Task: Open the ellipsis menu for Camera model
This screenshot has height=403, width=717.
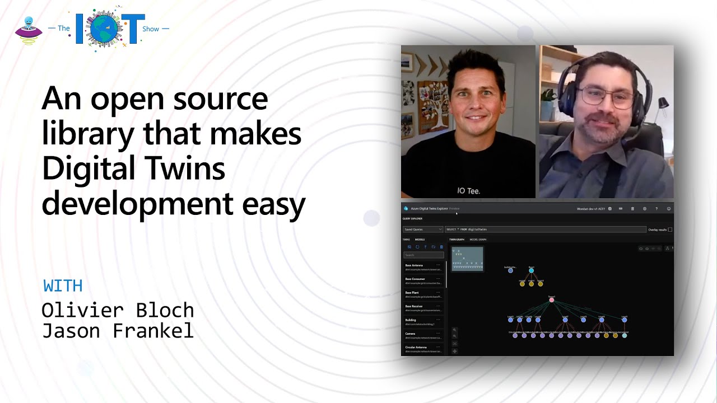Action: 439,334
